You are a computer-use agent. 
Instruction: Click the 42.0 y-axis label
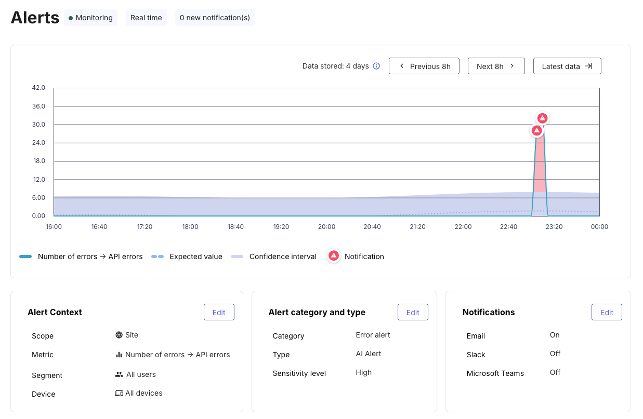pyautogui.click(x=38, y=88)
